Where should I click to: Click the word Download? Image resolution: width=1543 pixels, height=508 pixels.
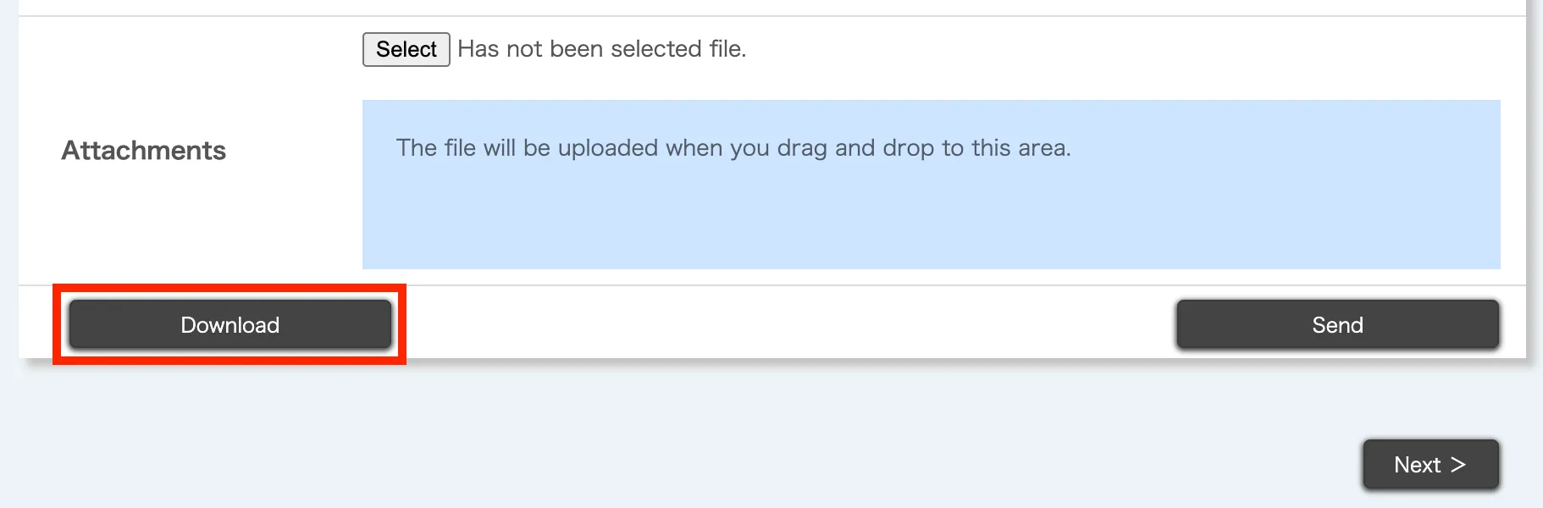(x=230, y=325)
